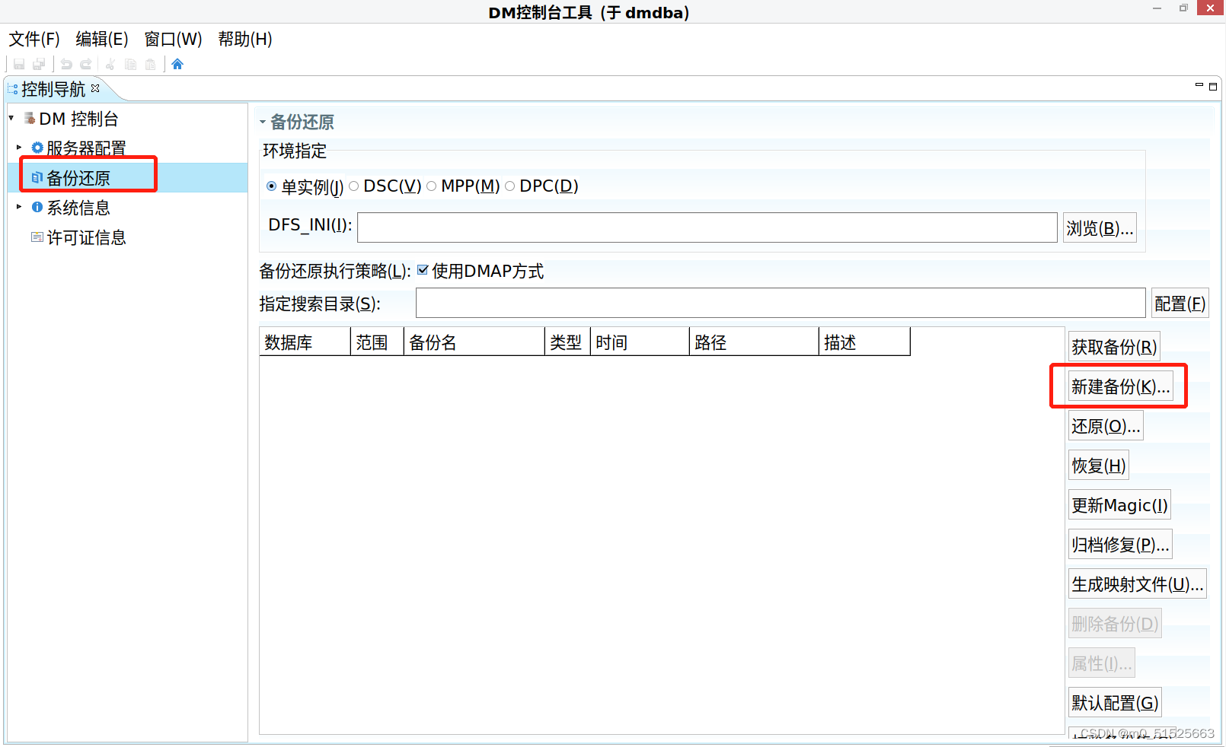
Task: Click the 控制导航 tab tree icon
Action: point(13,89)
